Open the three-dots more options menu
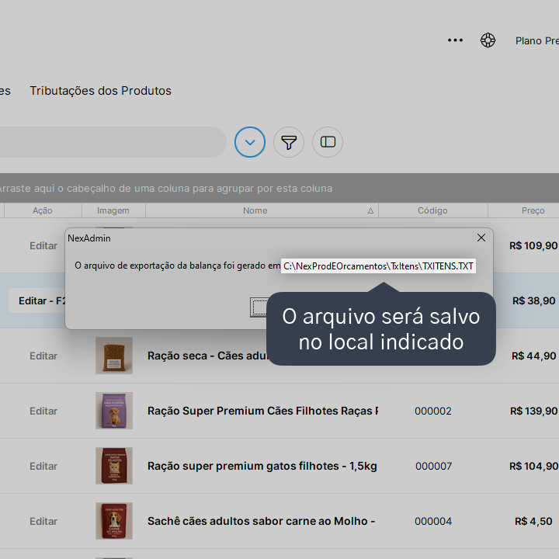This screenshot has height=559, width=559. pos(455,40)
